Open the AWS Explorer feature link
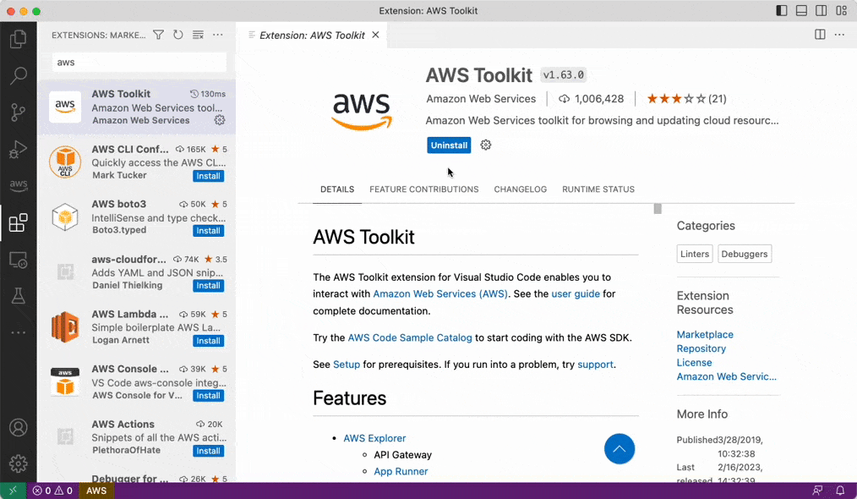Viewport: 857px width, 499px height. [x=374, y=438]
